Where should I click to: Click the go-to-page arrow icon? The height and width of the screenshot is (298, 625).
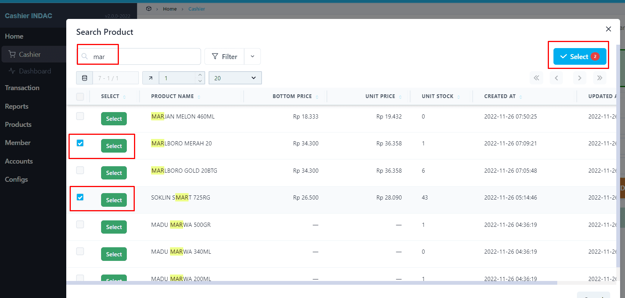pyautogui.click(x=151, y=78)
